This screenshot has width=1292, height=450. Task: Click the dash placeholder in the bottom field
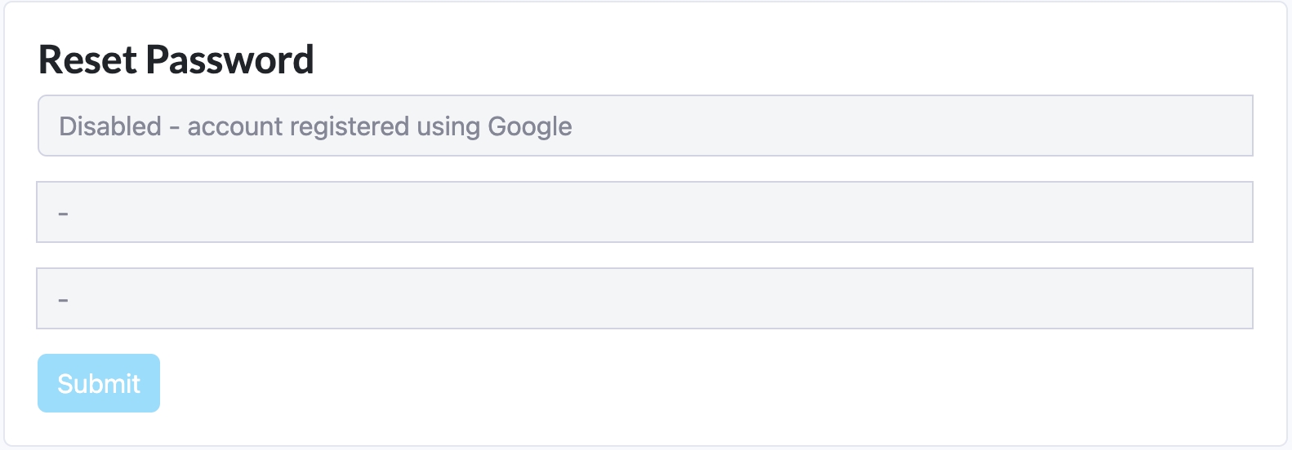[64, 300]
